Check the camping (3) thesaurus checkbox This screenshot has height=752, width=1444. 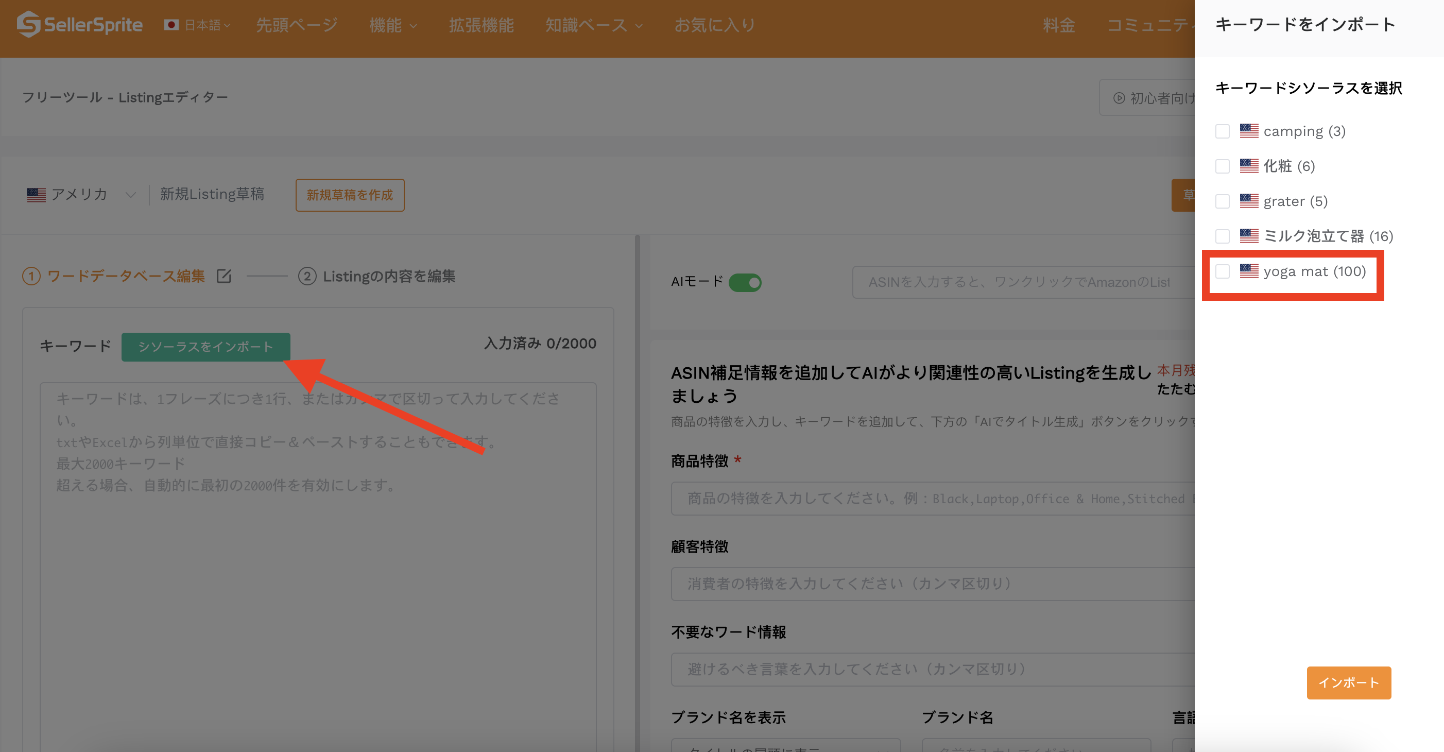[1222, 131]
